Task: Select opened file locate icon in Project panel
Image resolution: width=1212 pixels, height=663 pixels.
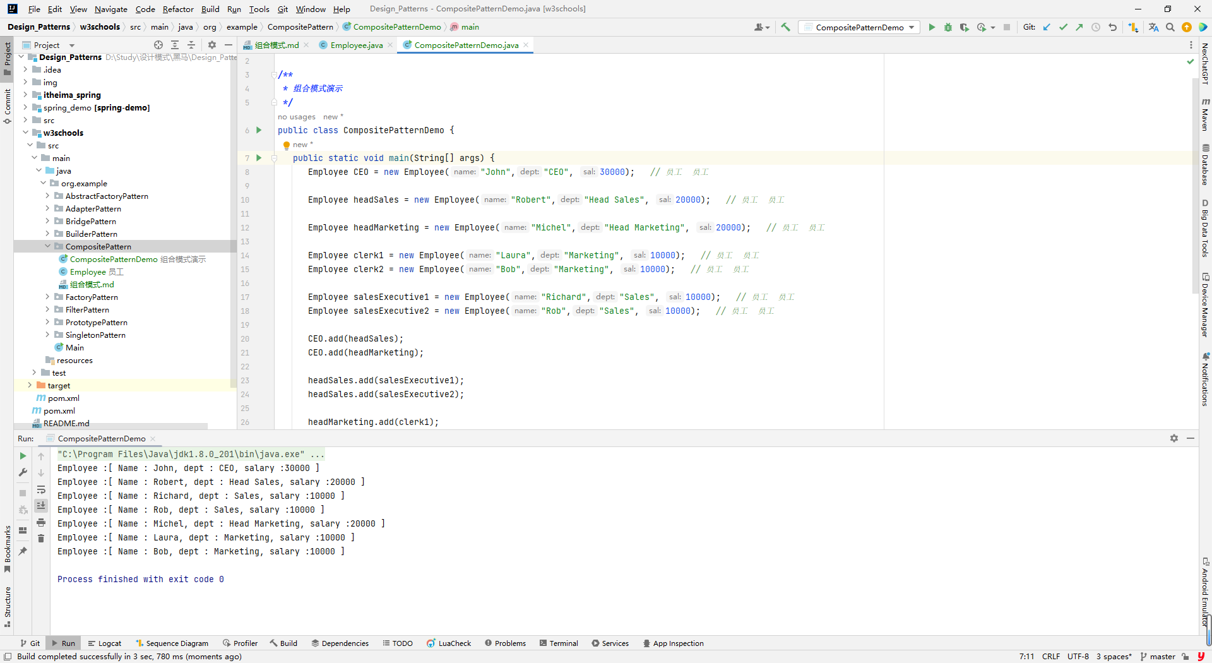Action: click(158, 45)
